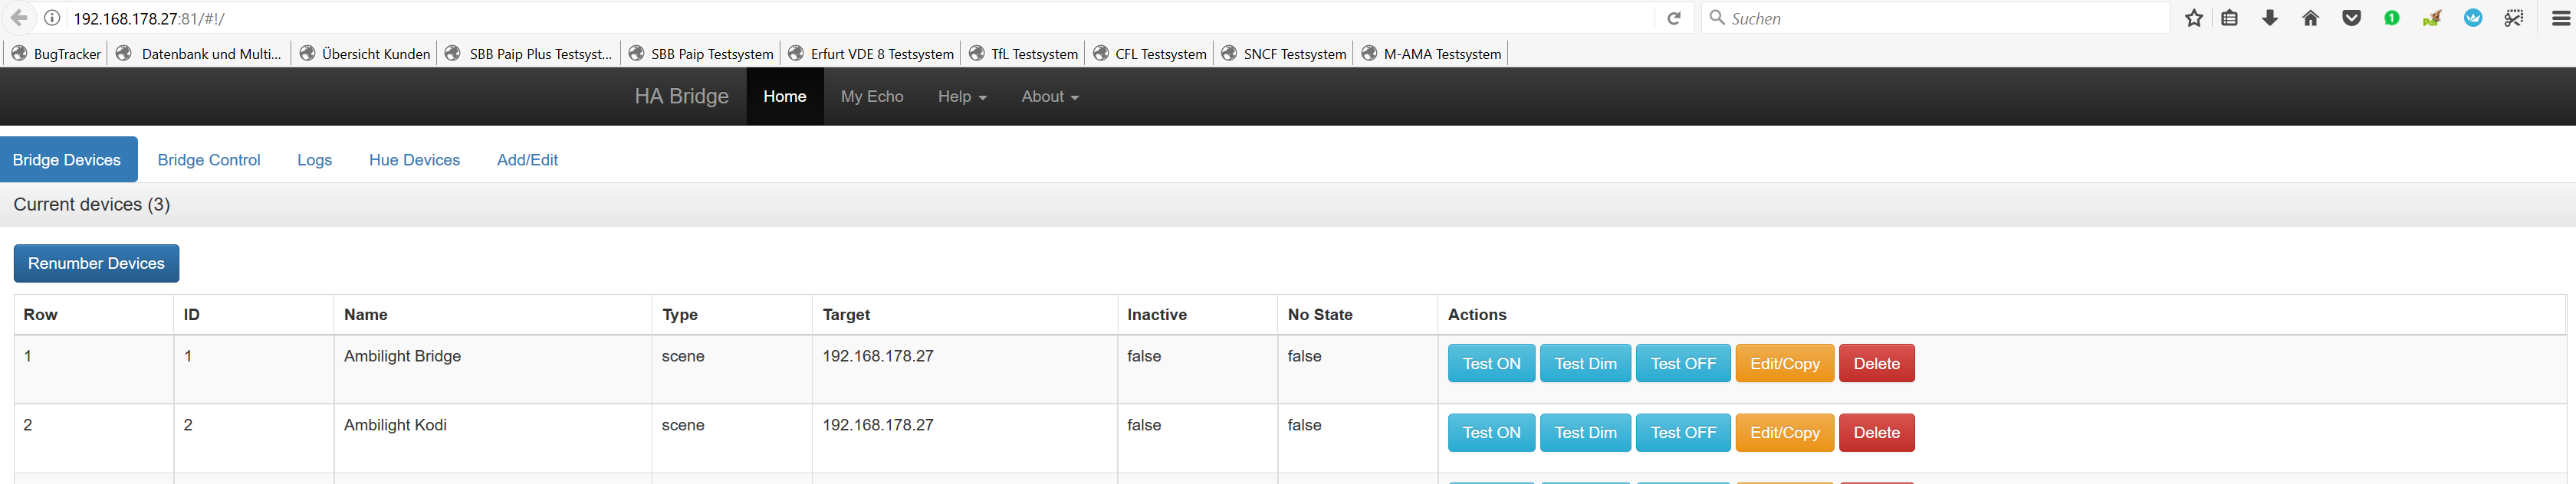
Task: Click Test ON for Ambilight Bridge
Action: pyautogui.click(x=1490, y=363)
